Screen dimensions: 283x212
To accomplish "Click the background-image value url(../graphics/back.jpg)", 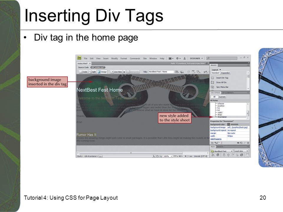I will point(238,127).
